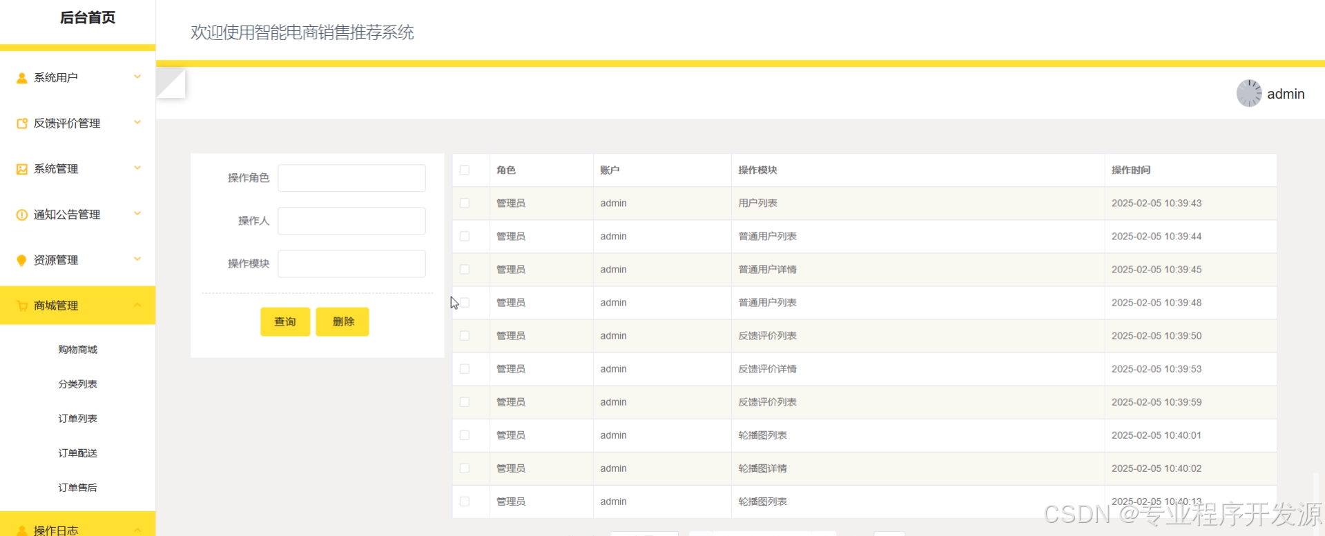This screenshot has width=1325, height=536.
Task: Click the 操作时间 column header
Action: click(x=1131, y=170)
